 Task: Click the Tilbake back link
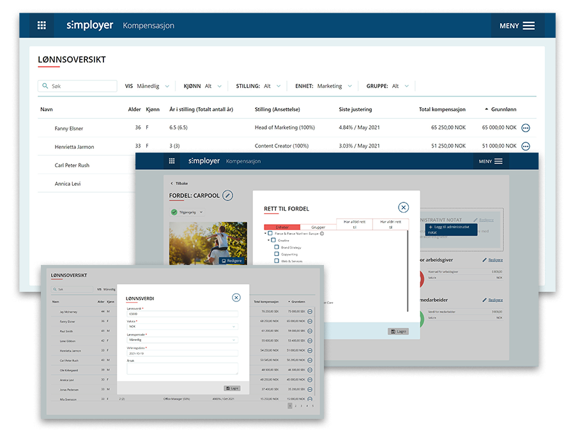coord(180,183)
